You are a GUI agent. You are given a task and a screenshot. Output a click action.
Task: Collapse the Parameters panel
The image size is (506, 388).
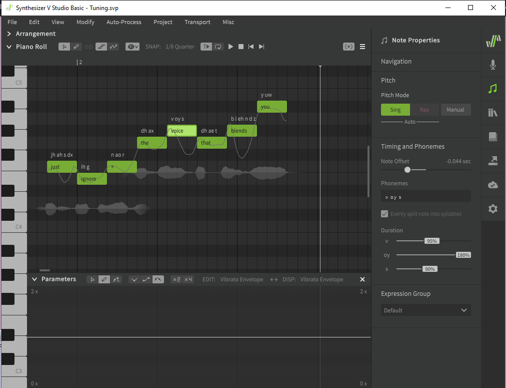(x=34, y=279)
